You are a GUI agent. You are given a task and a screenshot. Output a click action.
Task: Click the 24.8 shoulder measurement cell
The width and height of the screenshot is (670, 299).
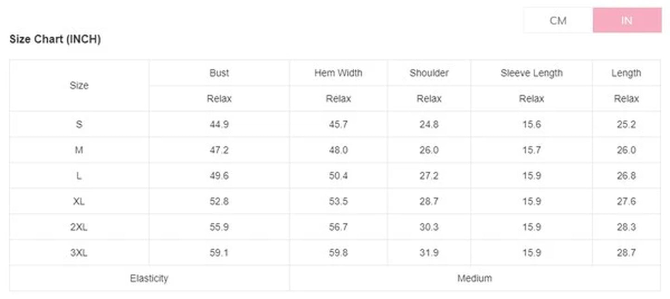429,124
